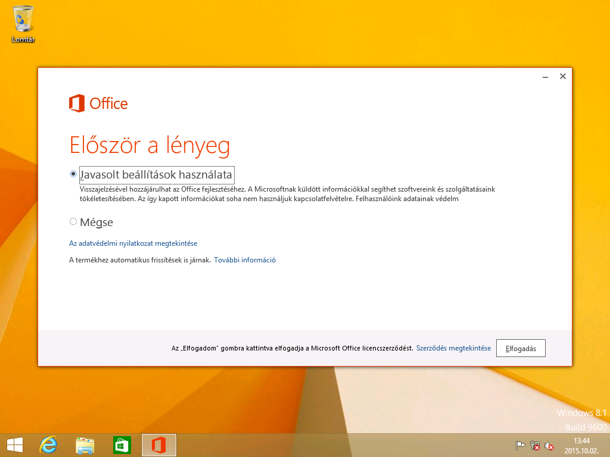The width and height of the screenshot is (610, 457).
Task: Close the Office setup dialog
Action: coord(563,76)
